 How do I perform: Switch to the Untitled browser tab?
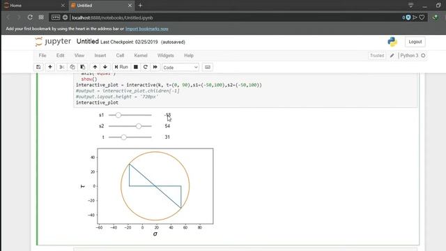click(101, 6)
